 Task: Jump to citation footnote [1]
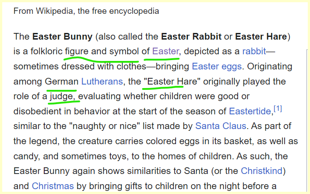click(277, 109)
